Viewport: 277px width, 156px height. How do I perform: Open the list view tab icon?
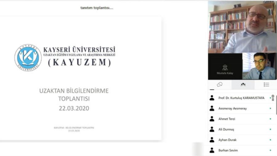coord(266,85)
